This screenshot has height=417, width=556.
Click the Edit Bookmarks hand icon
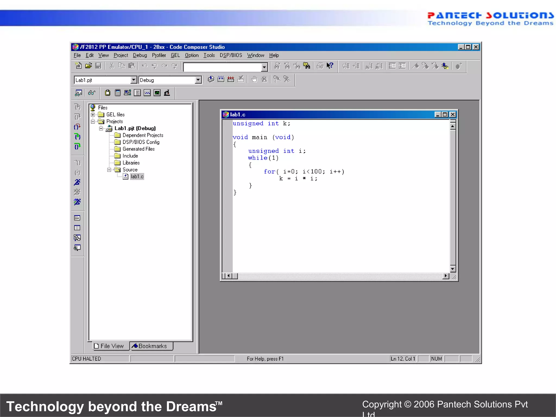[x=445, y=66]
